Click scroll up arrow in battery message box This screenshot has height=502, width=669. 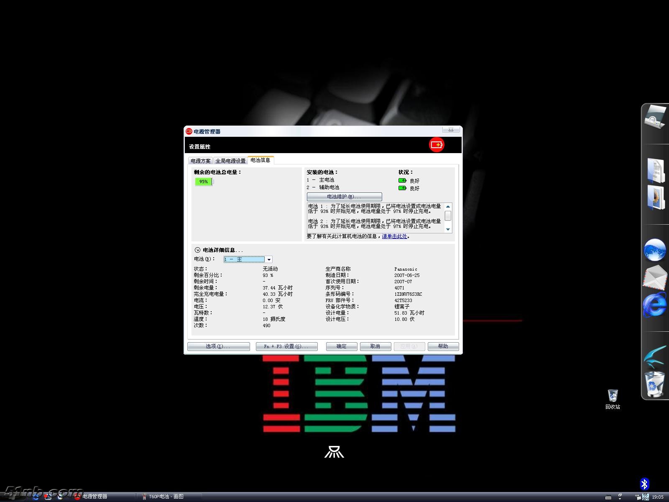448,206
